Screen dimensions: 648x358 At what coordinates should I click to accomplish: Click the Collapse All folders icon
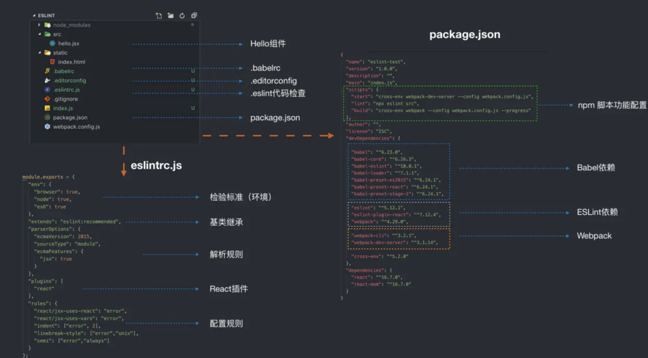tap(194, 16)
